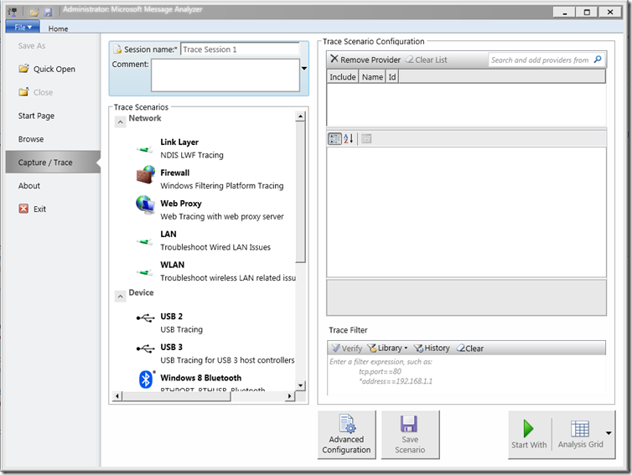This screenshot has width=632, height=475.
Task: Click the Save Scenario button
Action: pos(410,435)
